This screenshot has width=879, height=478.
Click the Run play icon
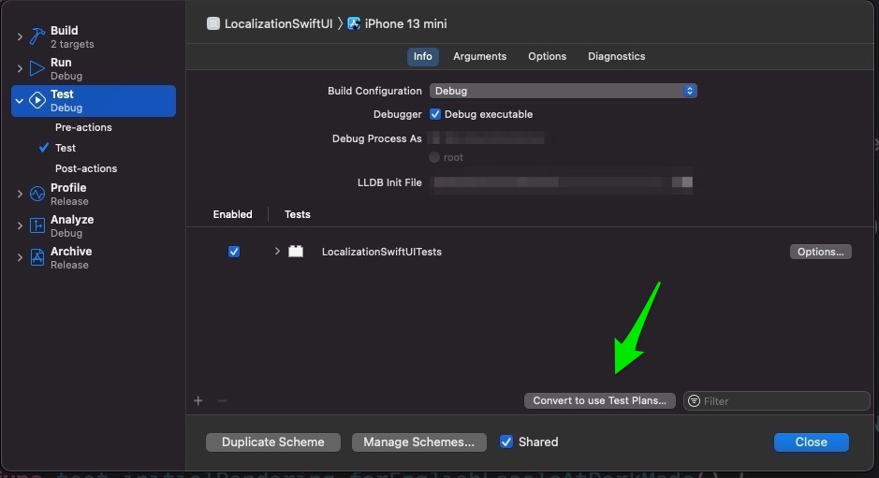tap(37, 68)
